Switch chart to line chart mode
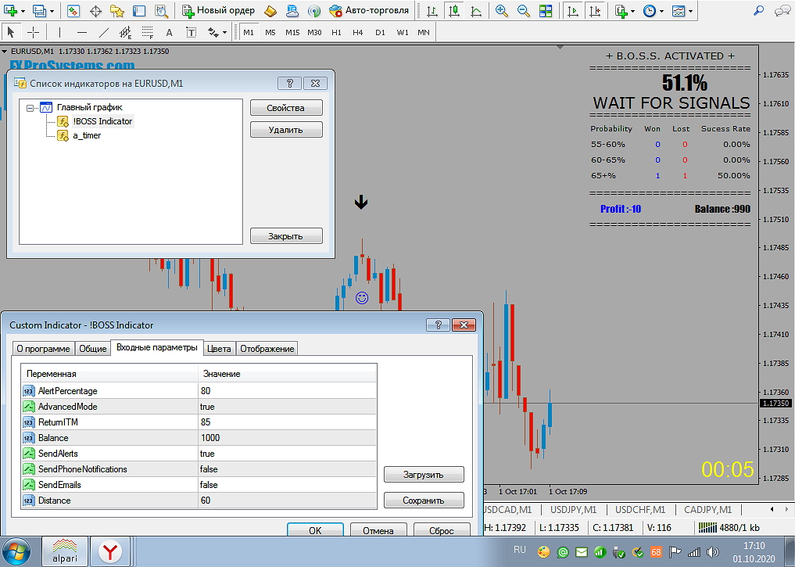 pyautogui.click(x=476, y=11)
